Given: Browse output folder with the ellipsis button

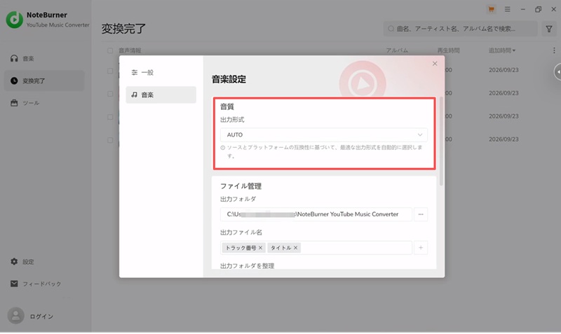Looking at the screenshot, I should point(421,214).
